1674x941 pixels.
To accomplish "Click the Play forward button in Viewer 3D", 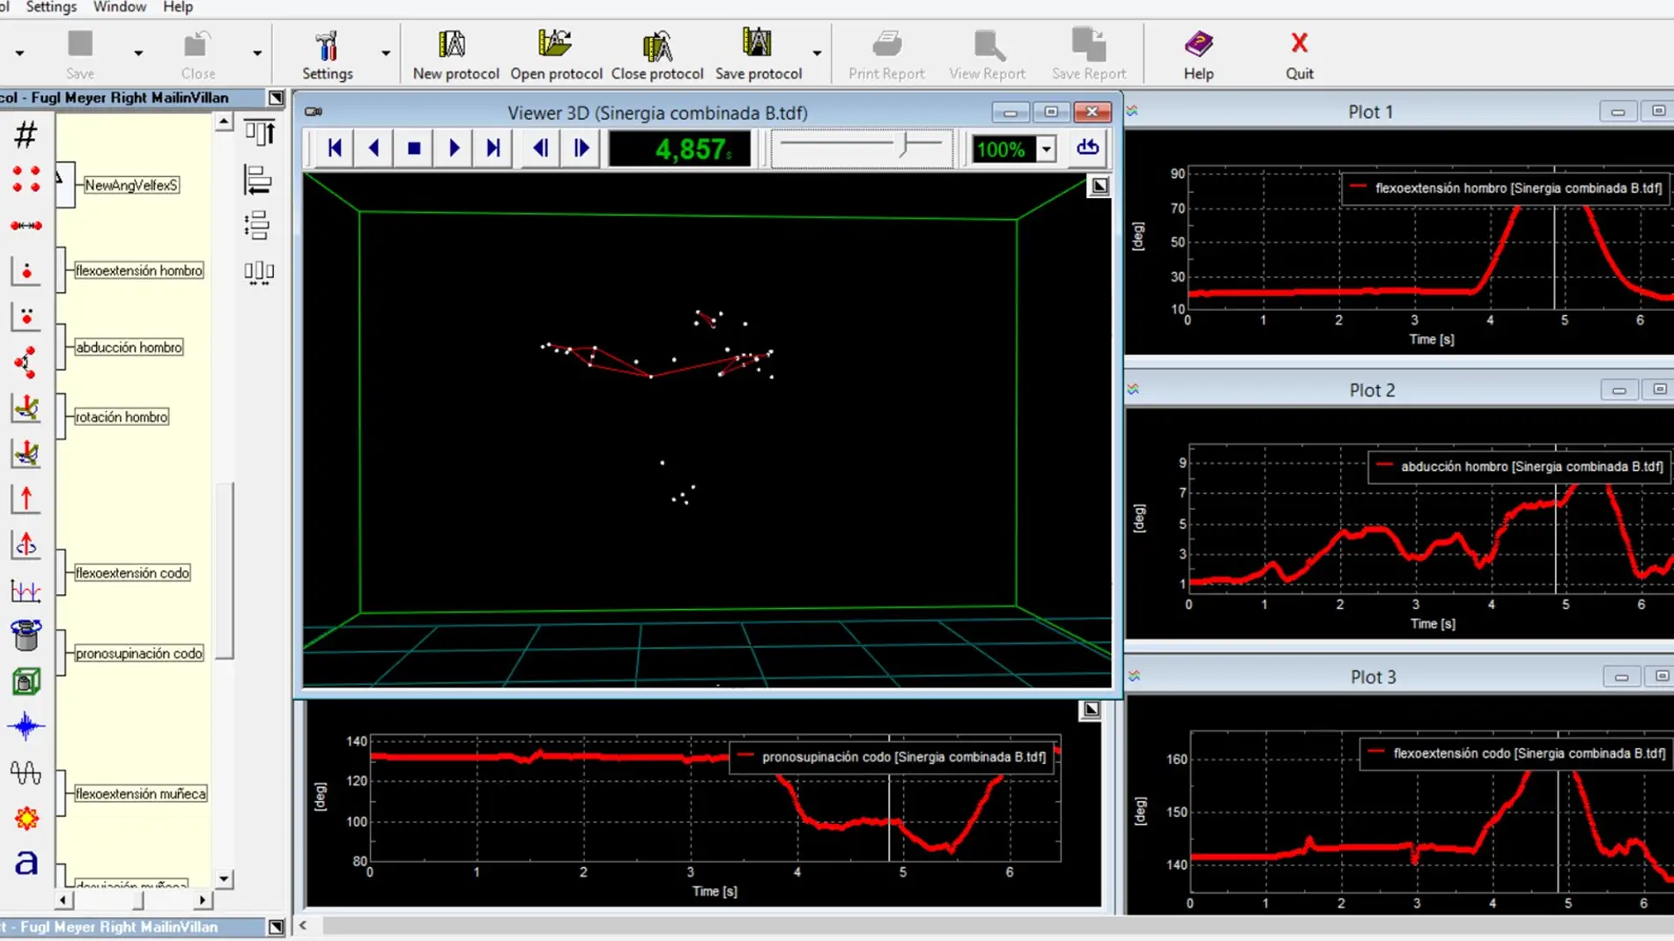I will [454, 148].
